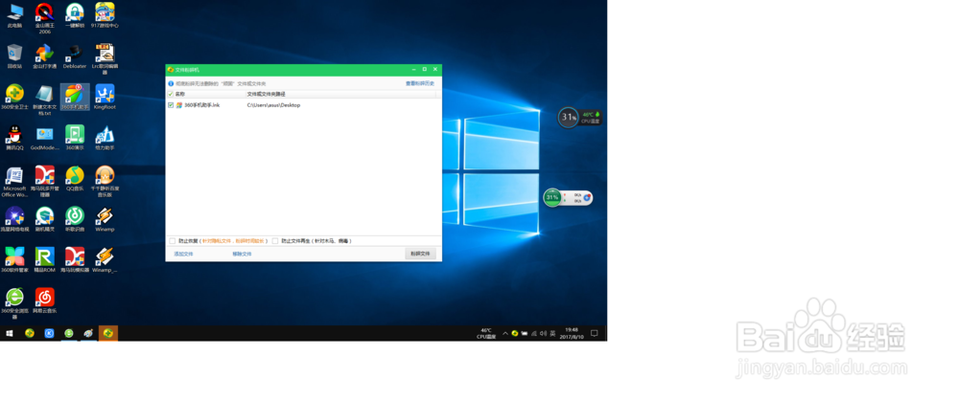Click the active 文件粉碎机 taskbar button
Screen dimensions: 959x400
pos(108,333)
